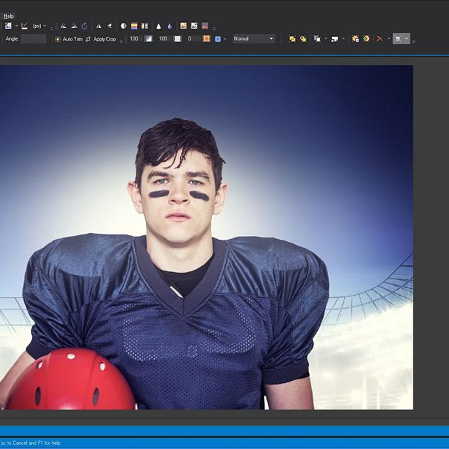Click the rotate clockwise arrow icon

(x=84, y=26)
